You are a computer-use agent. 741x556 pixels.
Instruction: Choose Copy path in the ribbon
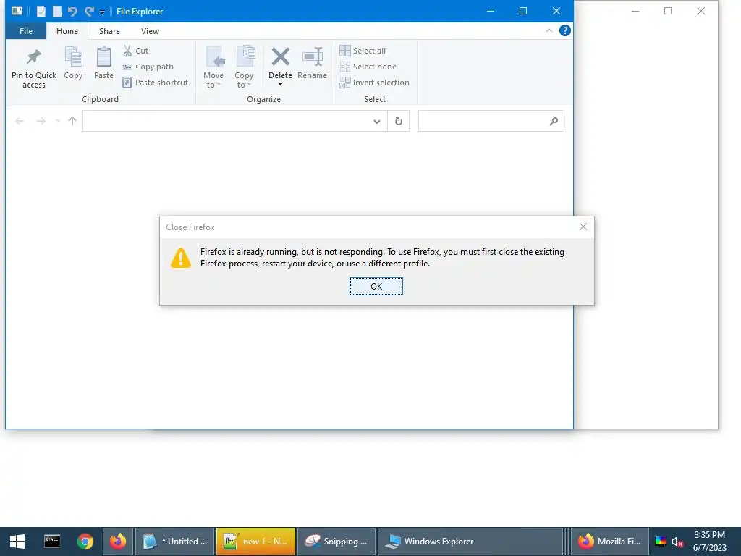click(x=148, y=67)
